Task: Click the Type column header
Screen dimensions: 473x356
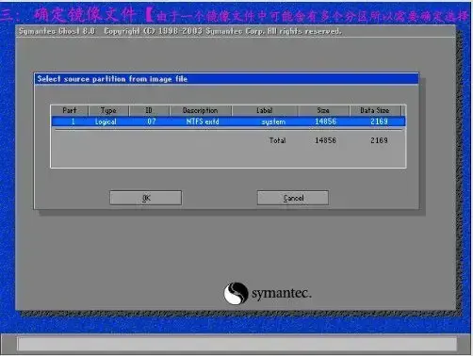Action: coord(108,110)
